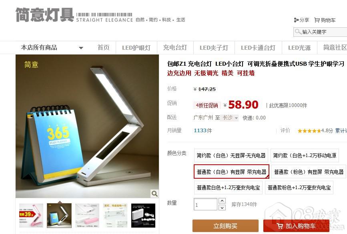
Task: Select option 简约款（白色）无显屏-无充电器
Action: click(x=231, y=155)
